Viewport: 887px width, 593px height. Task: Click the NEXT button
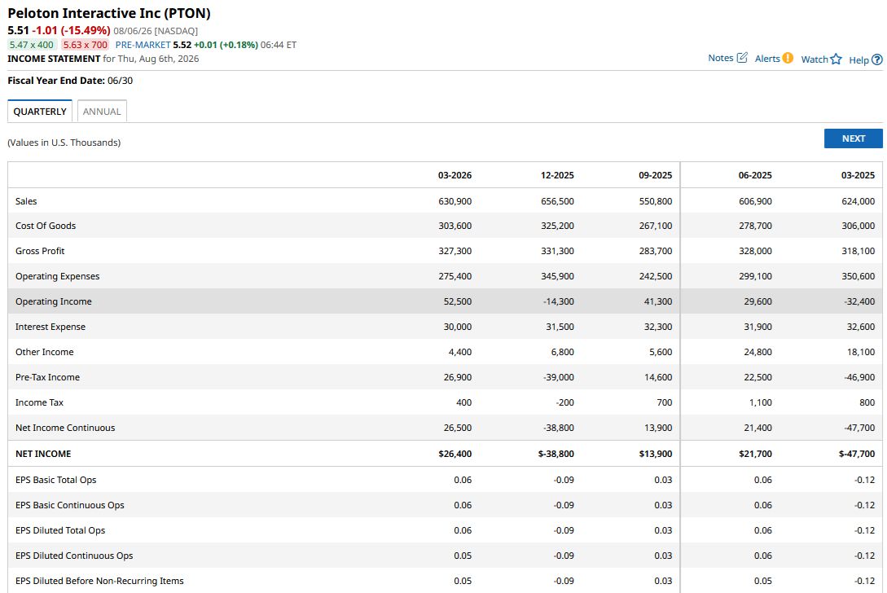853,138
